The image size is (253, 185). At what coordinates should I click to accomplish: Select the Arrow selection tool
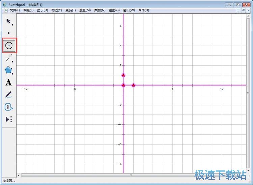coord(9,22)
